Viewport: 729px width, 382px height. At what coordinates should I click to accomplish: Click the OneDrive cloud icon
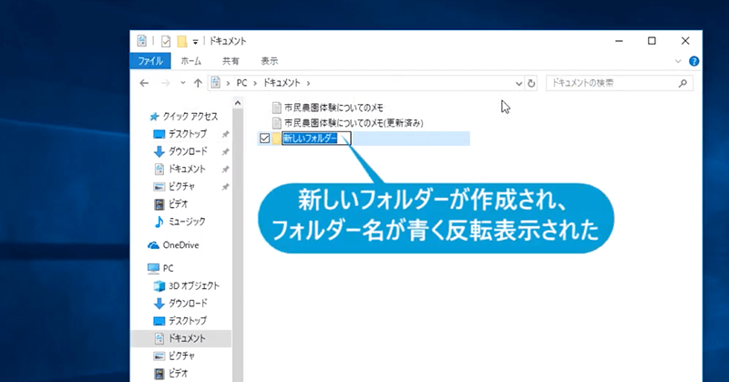153,245
